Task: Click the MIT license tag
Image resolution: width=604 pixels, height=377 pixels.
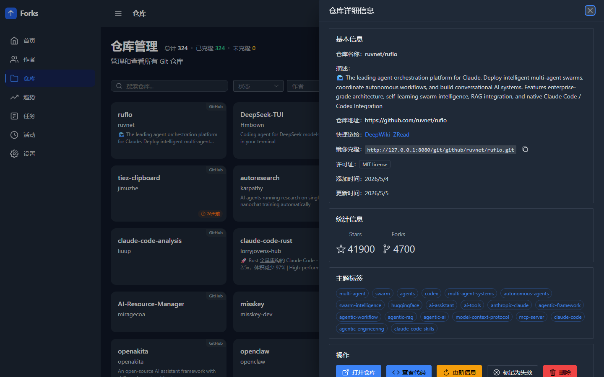Action: click(375, 164)
